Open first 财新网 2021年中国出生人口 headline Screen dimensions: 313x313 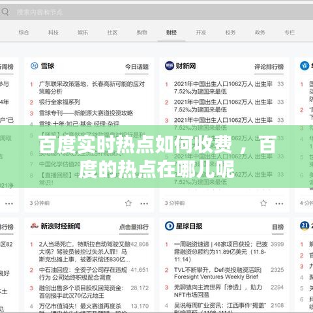(223, 87)
